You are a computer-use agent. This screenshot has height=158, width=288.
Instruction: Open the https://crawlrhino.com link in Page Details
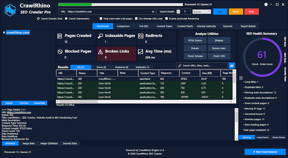19,112
